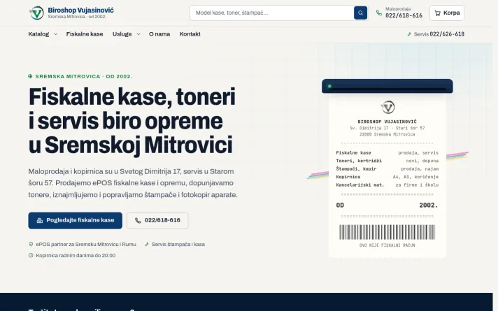Viewport: 498px width, 311px height.
Task: Click the receipt total 2002.
Action: (429, 205)
